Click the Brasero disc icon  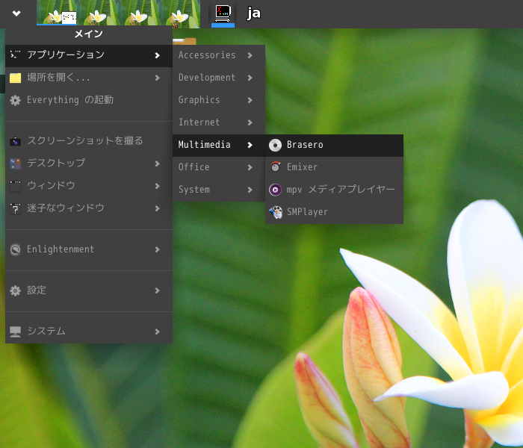point(275,146)
